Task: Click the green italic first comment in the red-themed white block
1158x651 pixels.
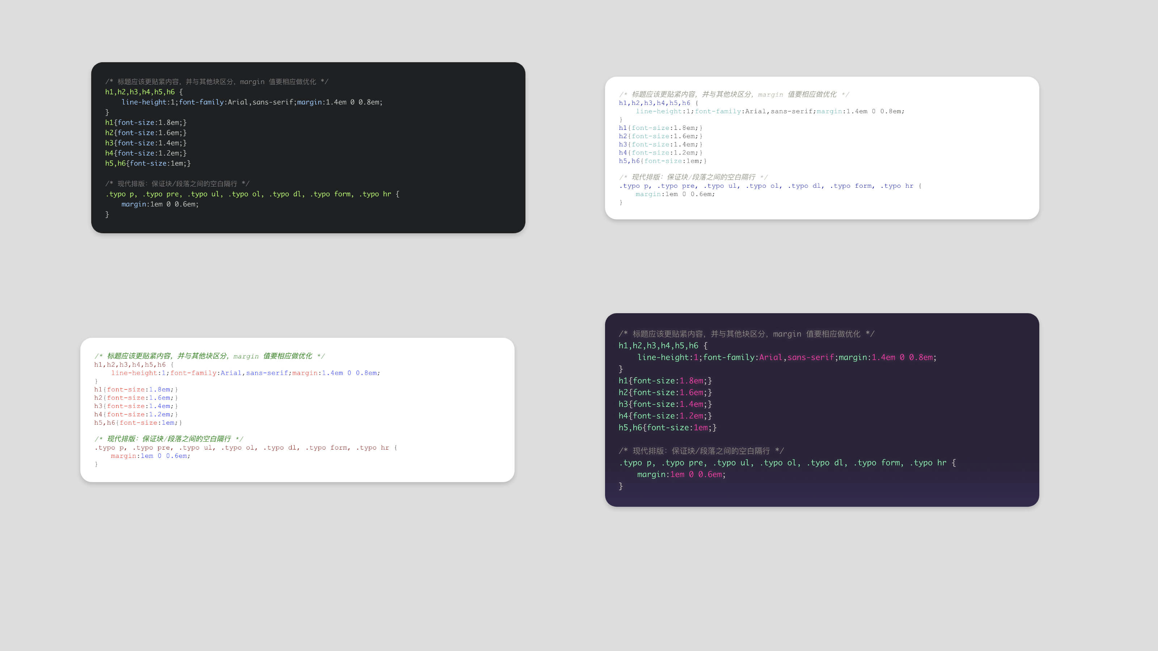Action: [210, 356]
